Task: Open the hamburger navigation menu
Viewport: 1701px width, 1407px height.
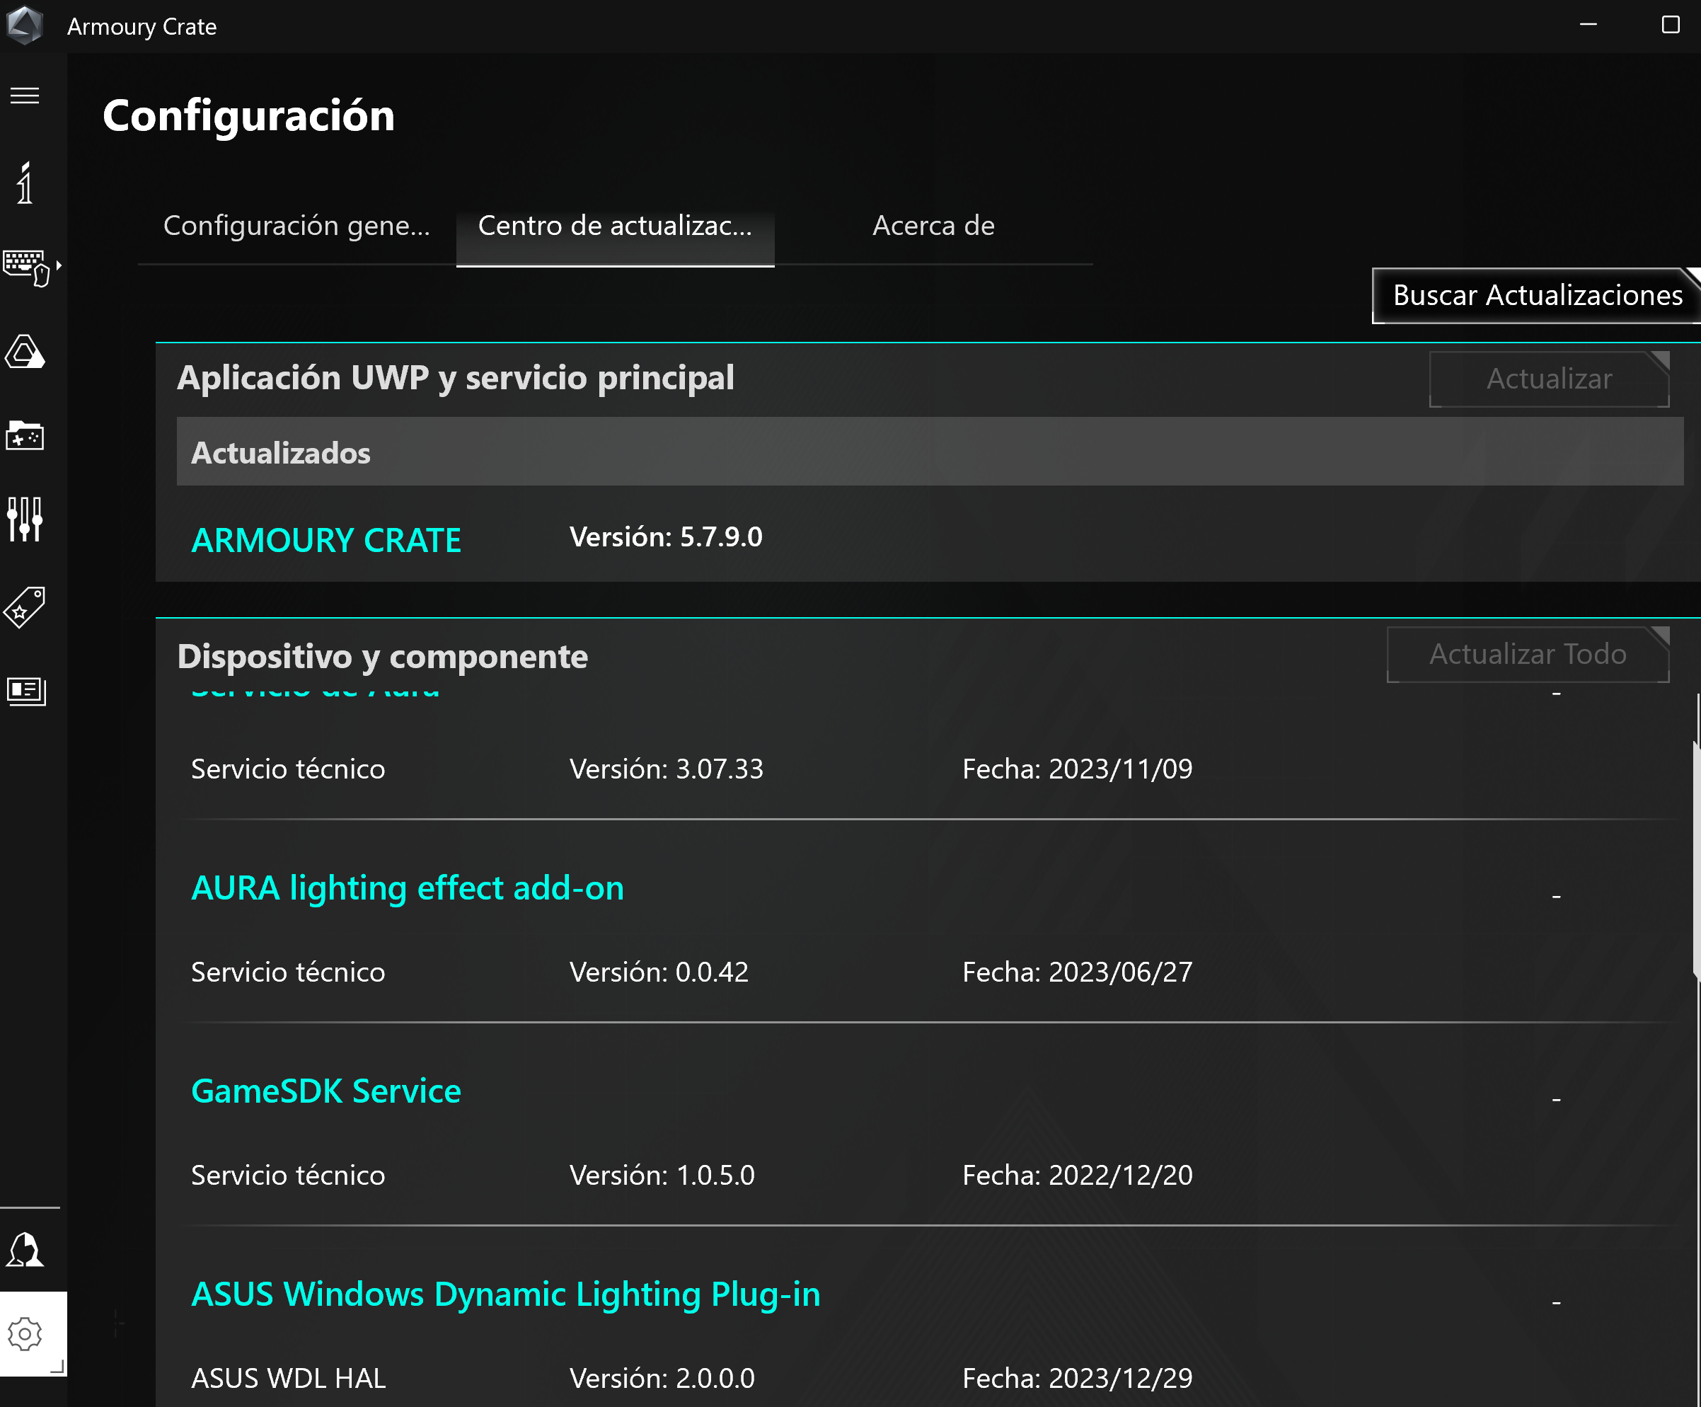Action: (24, 96)
